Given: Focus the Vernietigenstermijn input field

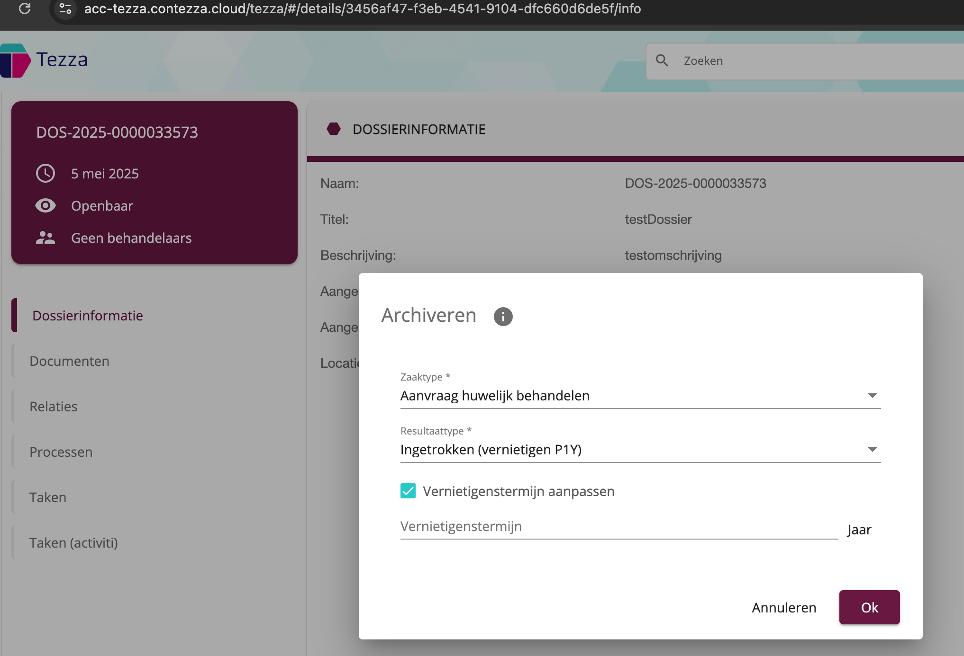Looking at the screenshot, I should tap(618, 527).
